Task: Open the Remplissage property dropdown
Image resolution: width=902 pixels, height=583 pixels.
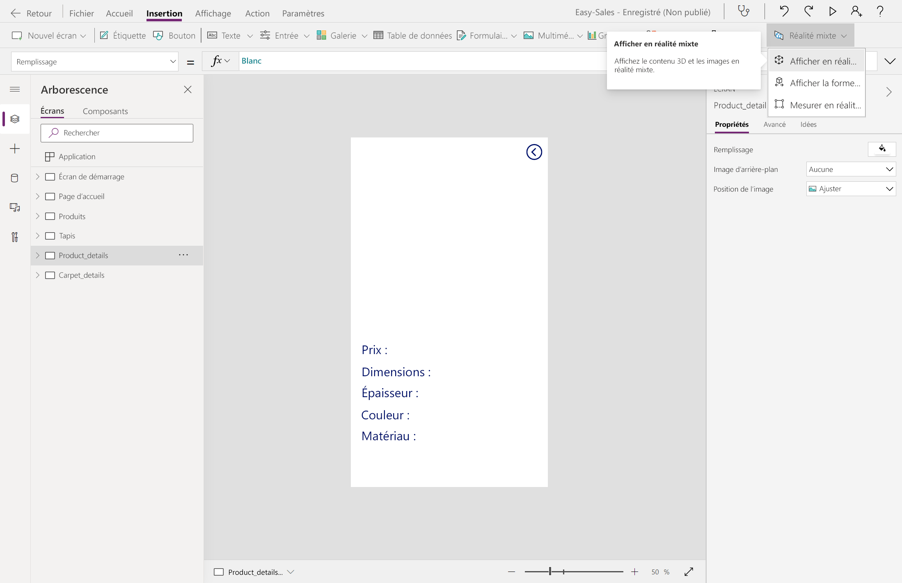Action: click(x=94, y=62)
